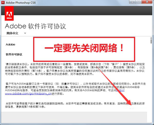Click the arrow next to 简体中文
154x125 pixels.
click(25, 33)
